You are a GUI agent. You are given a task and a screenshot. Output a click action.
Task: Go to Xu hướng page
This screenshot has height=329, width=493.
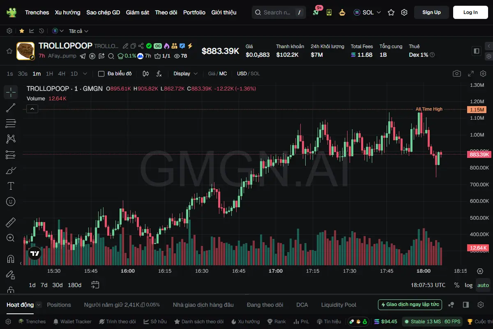68,12
